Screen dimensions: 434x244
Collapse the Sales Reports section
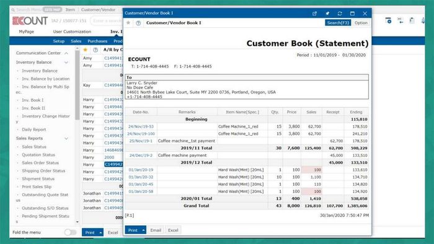pyautogui.click(x=66, y=139)
